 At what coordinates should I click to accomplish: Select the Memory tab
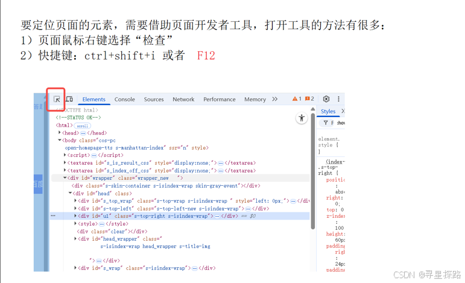point(255,100)
